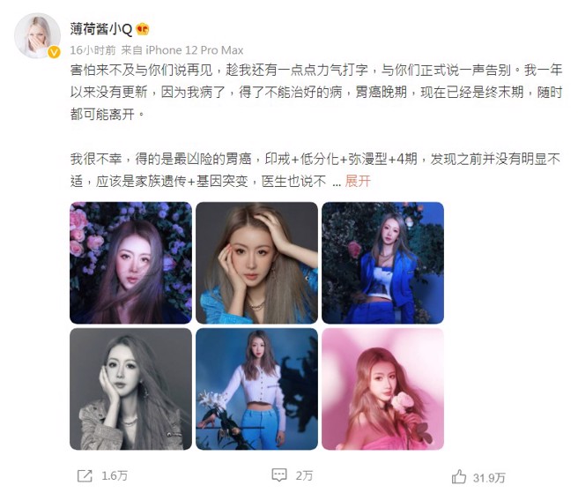Screen dimensions: 578x493
Task: Click the 2万 comment count
Action: (304, 475)
